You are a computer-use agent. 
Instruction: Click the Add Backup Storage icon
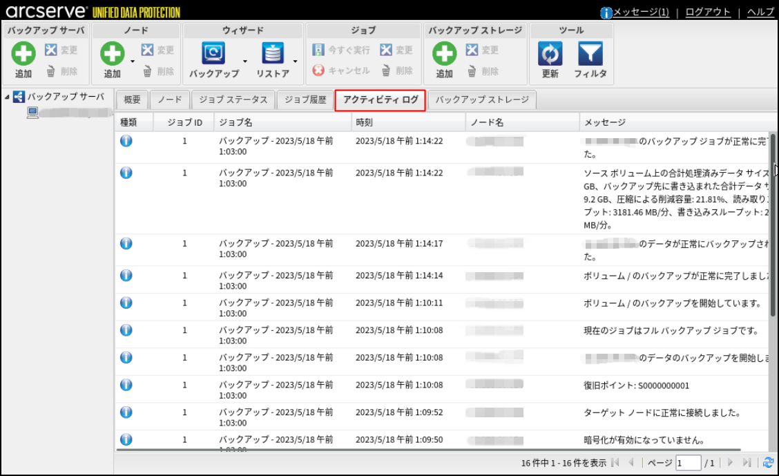pos(444,54)
